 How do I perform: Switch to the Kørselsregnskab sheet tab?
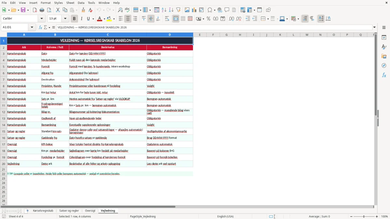pyautogui.click(x=43, y=211)
